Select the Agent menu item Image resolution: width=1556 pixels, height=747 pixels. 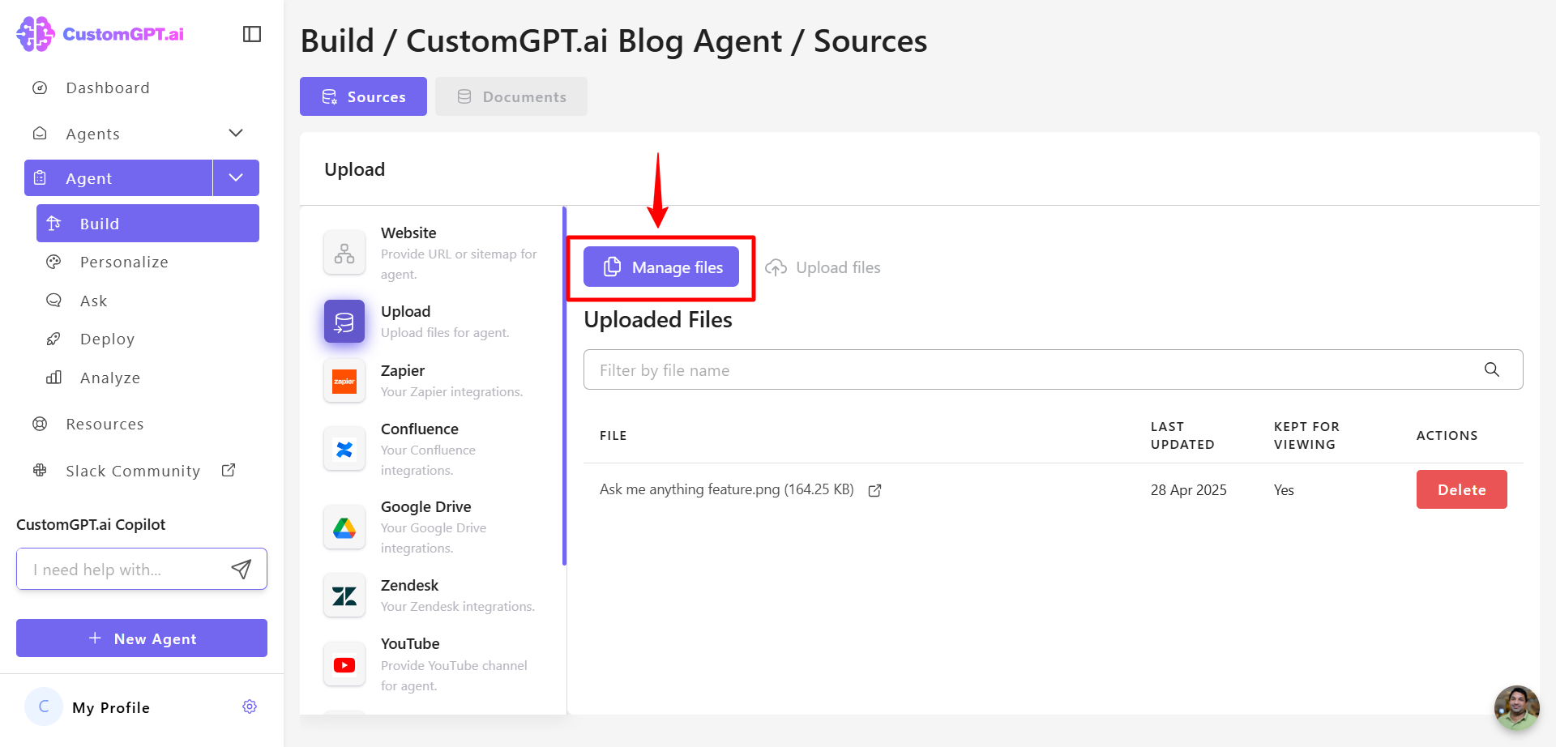[x=118, y=177]
